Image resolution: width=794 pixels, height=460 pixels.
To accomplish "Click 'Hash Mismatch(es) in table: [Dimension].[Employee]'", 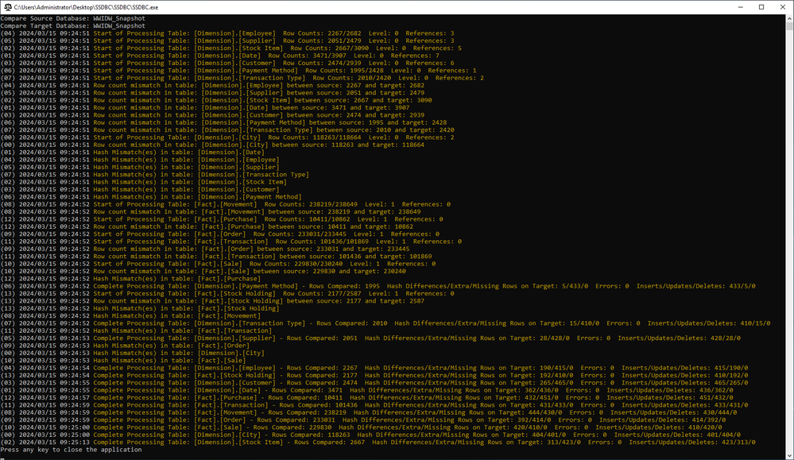I will click(140, 160).
